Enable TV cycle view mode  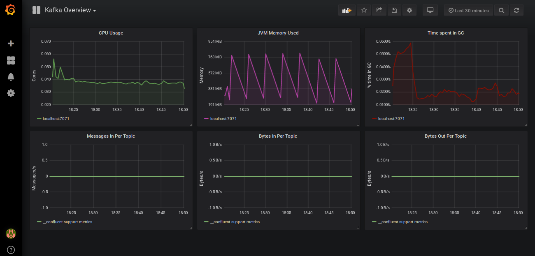430,10
